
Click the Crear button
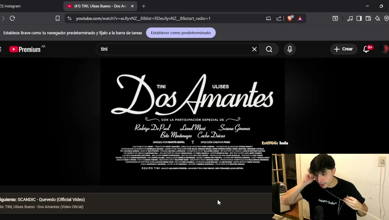click(343, 49)
